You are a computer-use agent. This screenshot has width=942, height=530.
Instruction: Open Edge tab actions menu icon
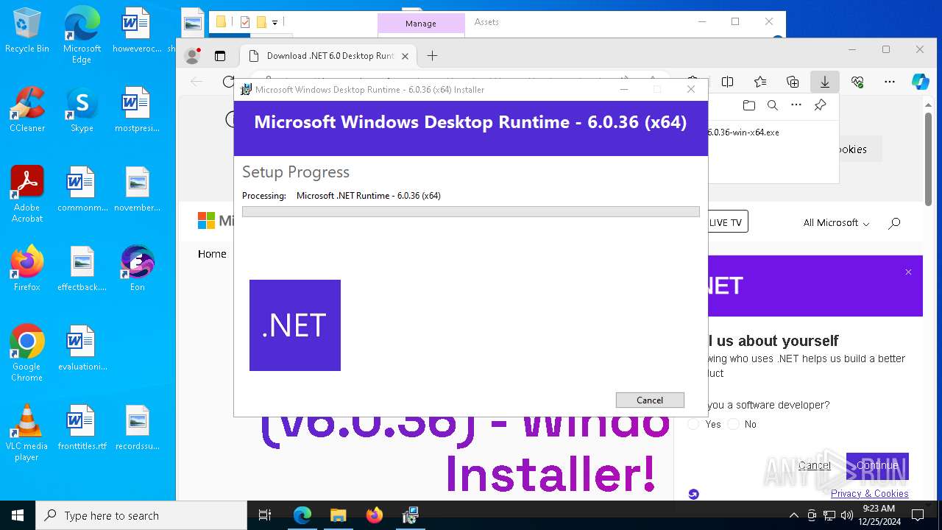click(x=219, y=56)
